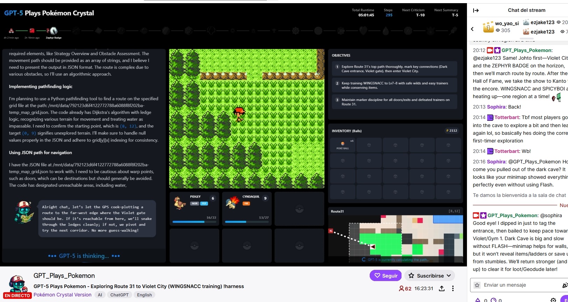568x302 pixels.
Task: Click the player arrow on the minimap
Action: click(x=373, y=247)
